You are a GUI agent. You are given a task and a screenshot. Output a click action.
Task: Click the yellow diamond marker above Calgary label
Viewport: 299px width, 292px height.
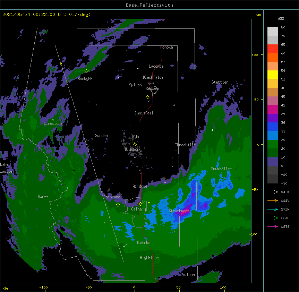point(140,204)
